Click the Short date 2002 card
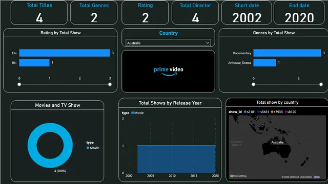The width and height of the screenshot is (328, 184). coord(247,12)
